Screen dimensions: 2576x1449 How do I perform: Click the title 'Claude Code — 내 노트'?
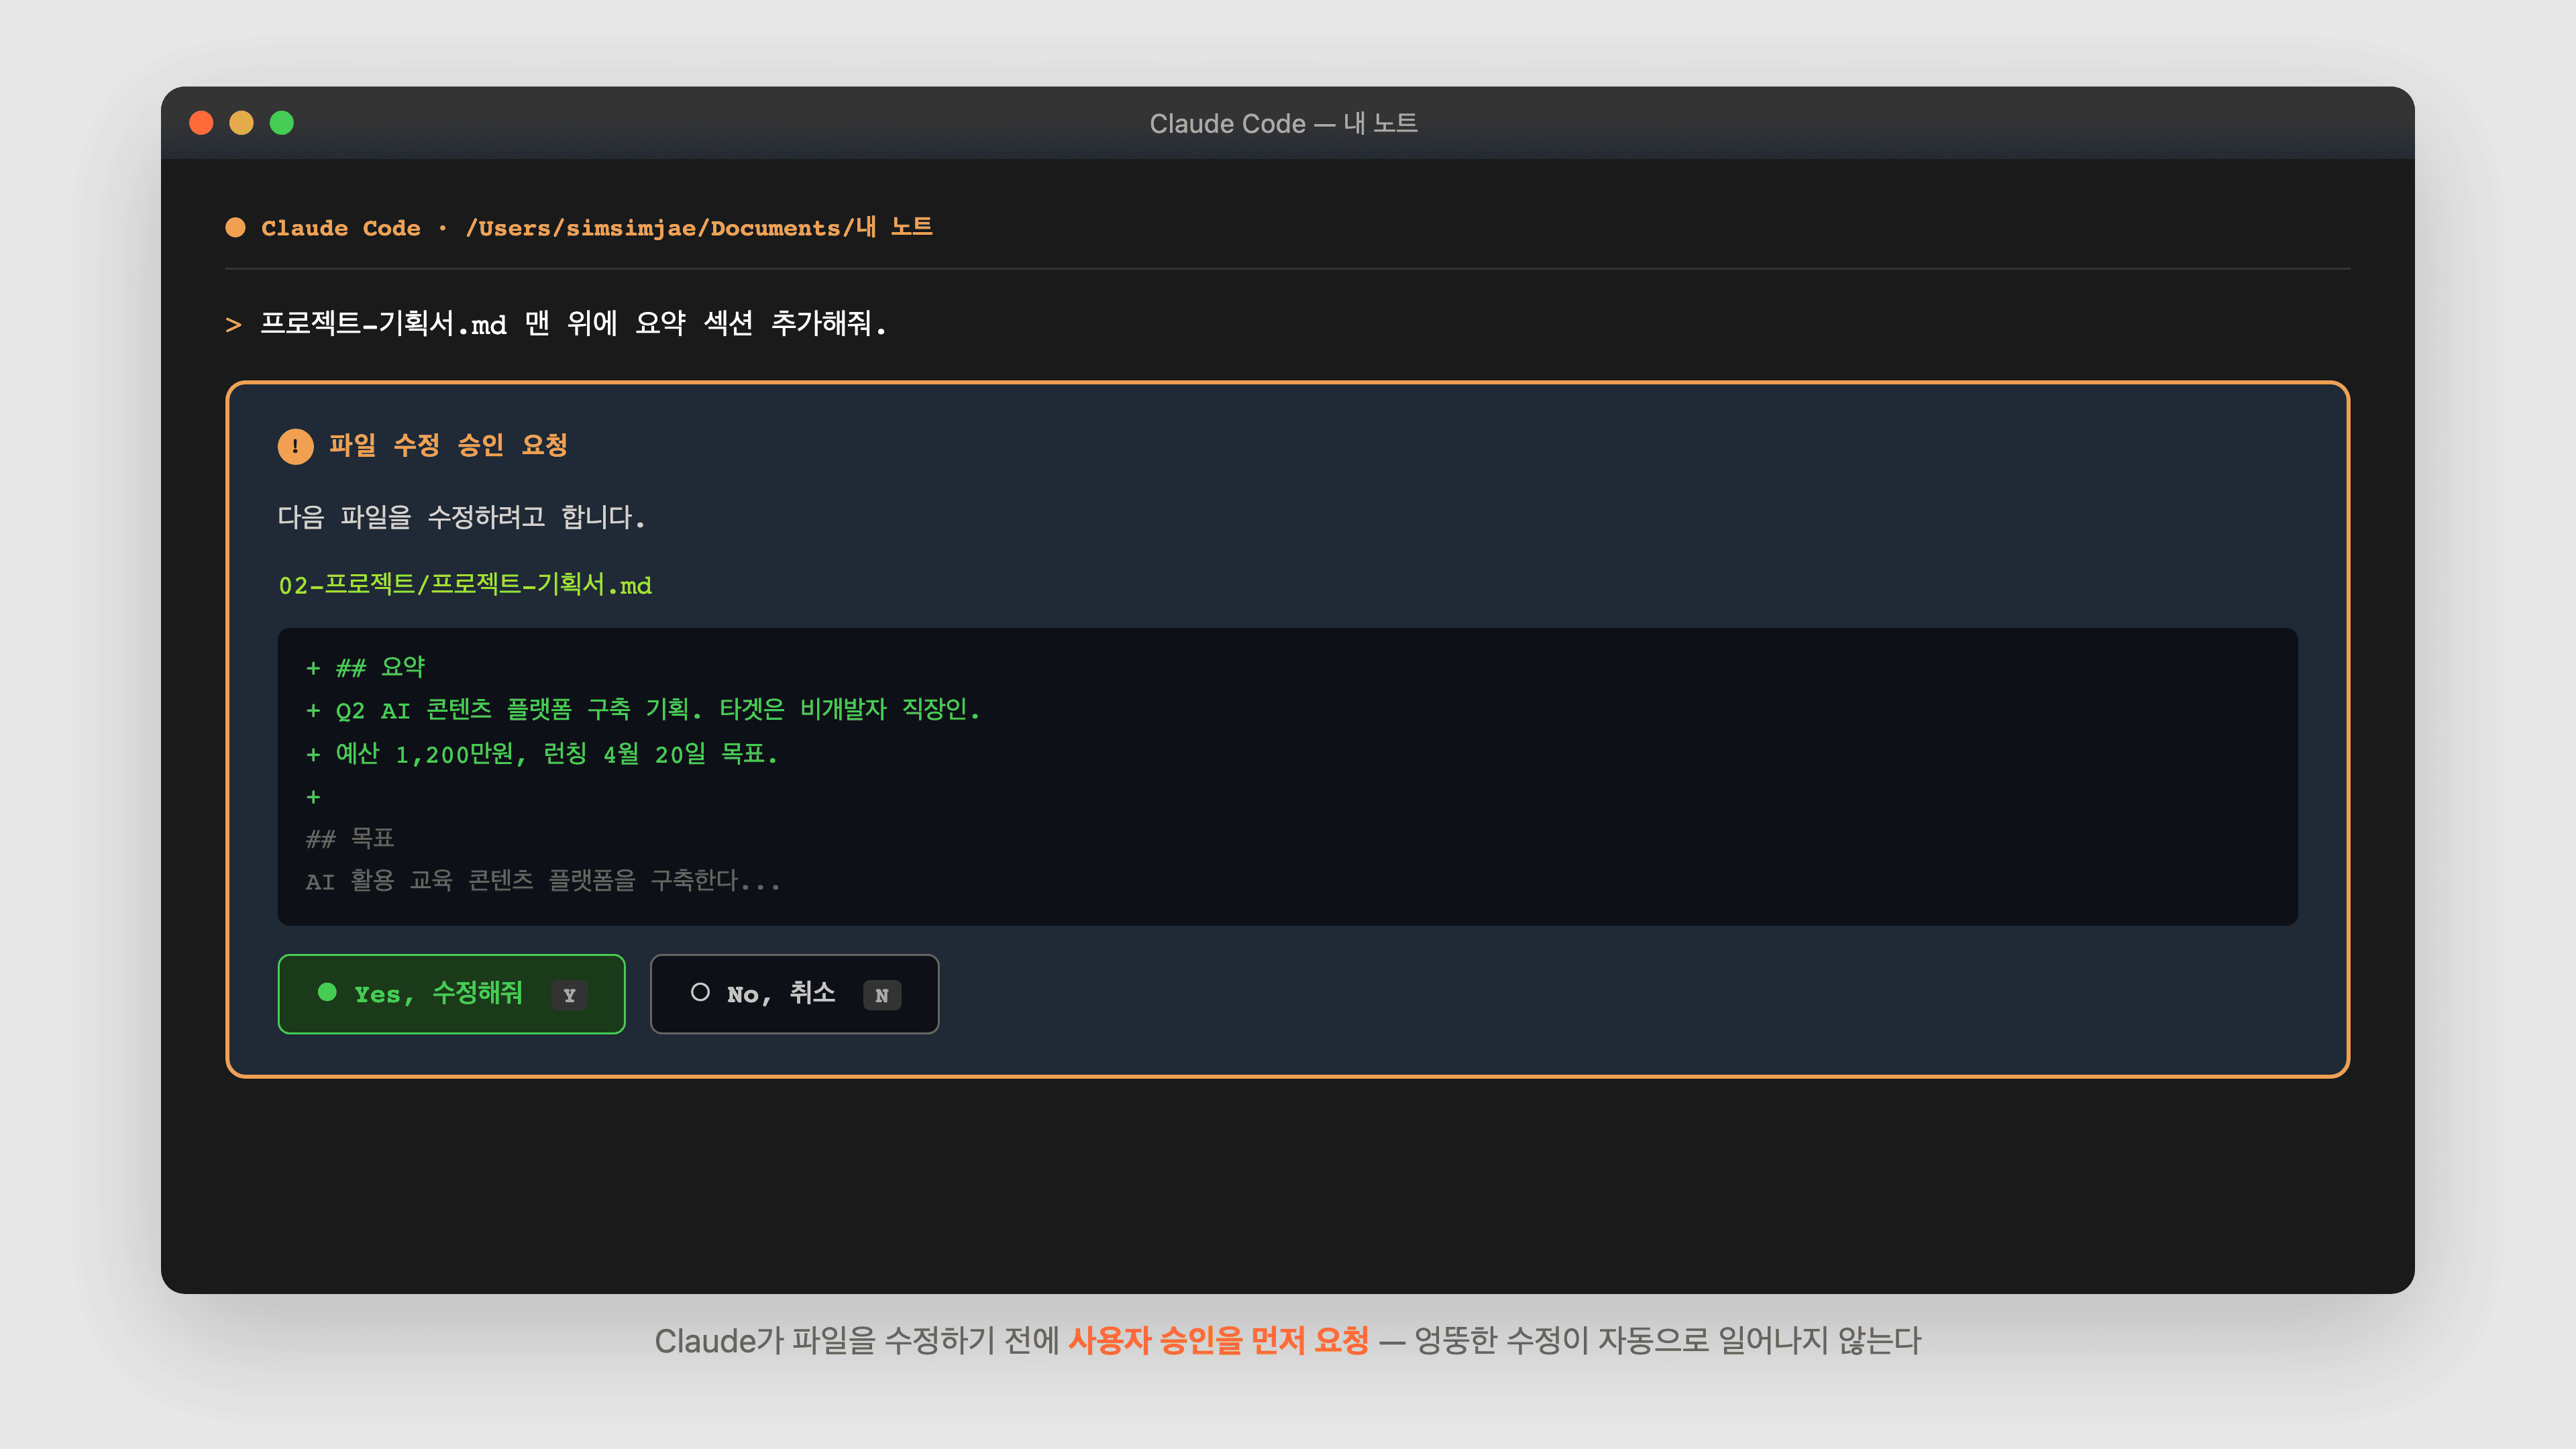coord(1283,123)
